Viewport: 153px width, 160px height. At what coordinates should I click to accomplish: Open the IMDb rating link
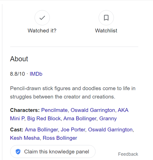click(36, 74)
